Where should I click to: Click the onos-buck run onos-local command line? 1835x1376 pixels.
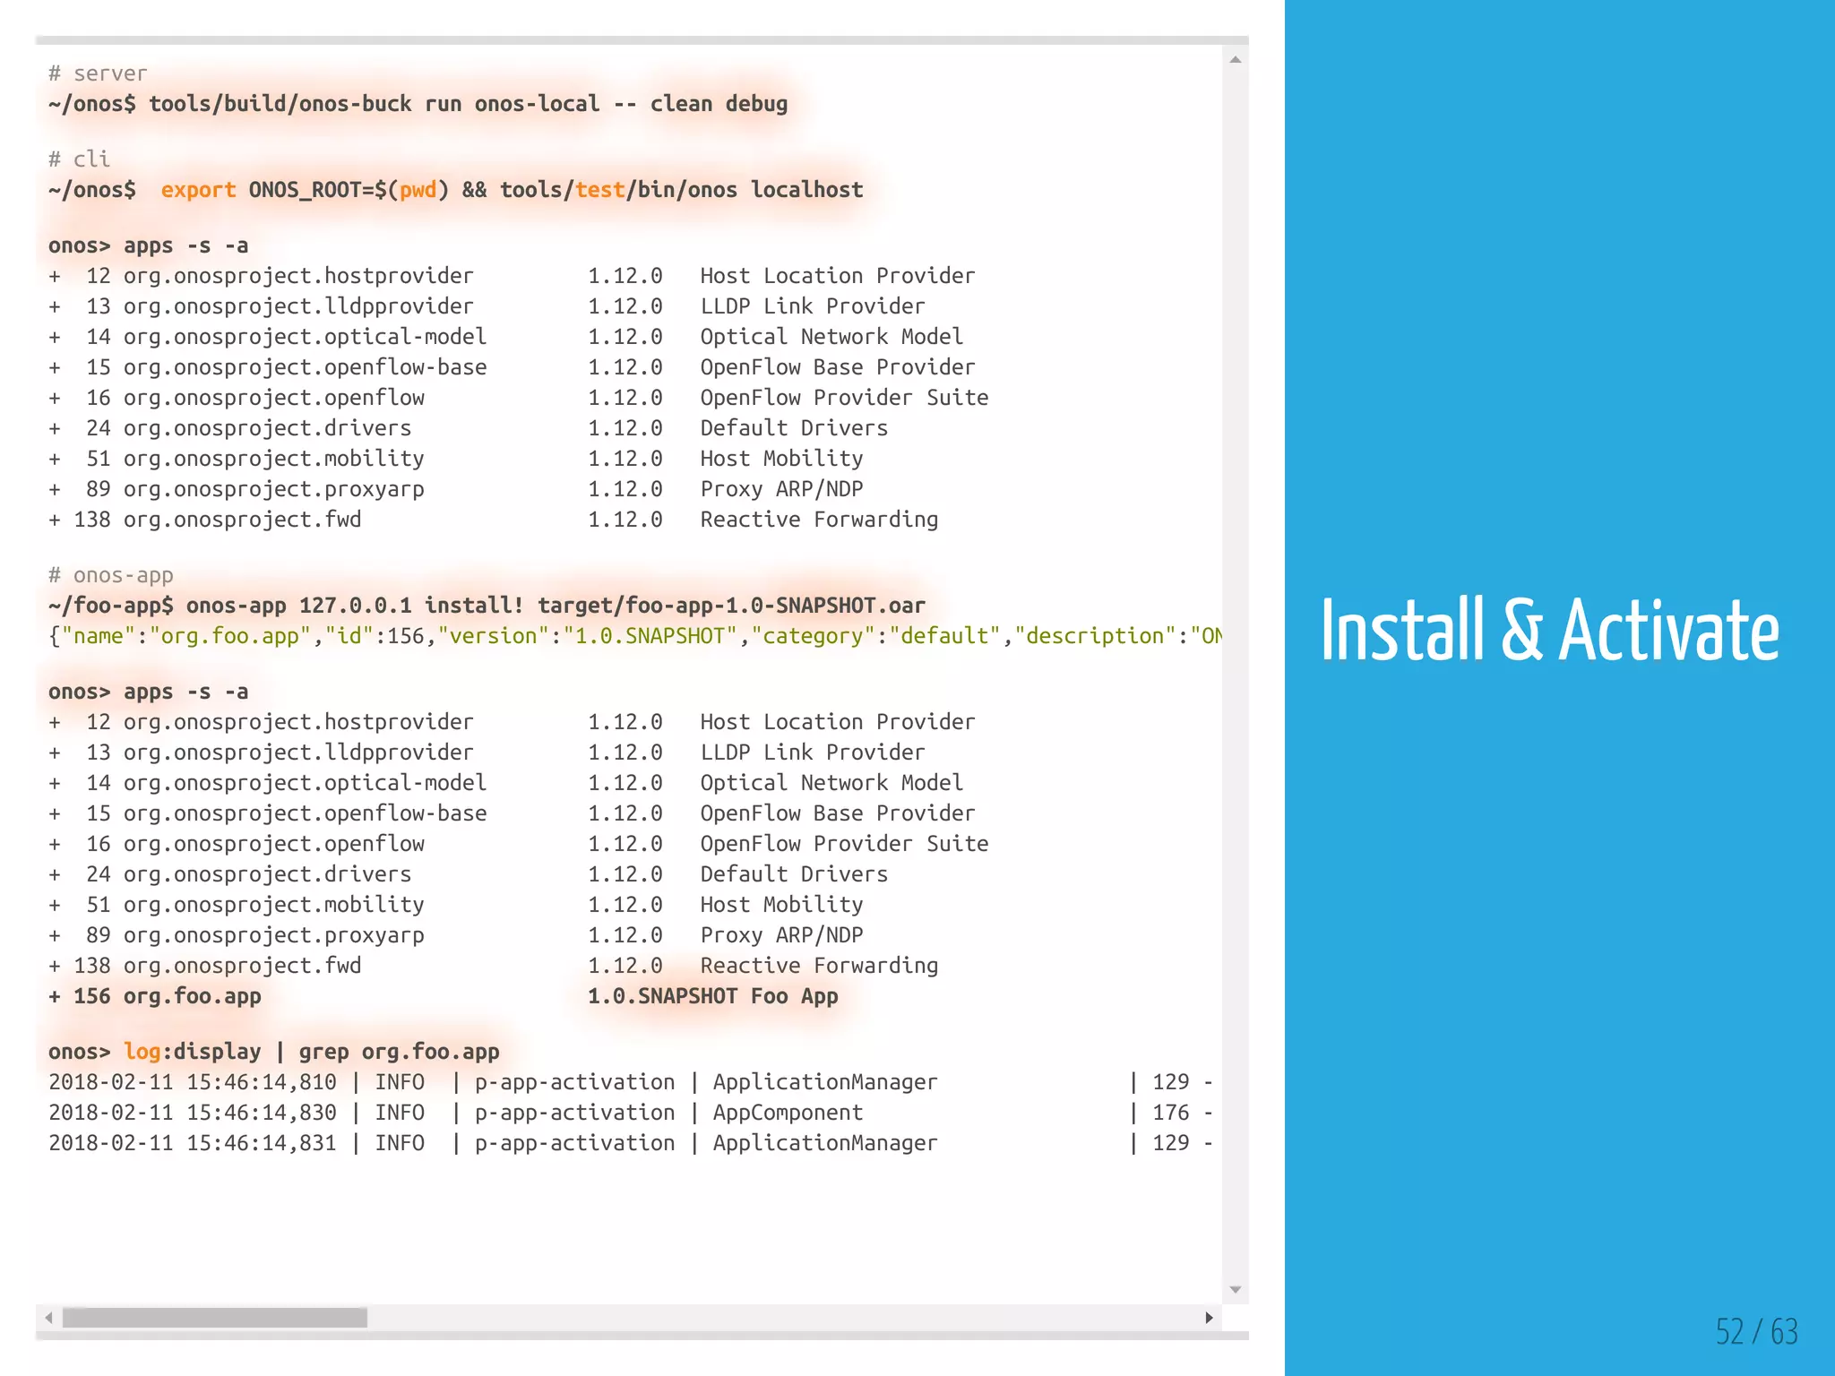coord(418,104)
